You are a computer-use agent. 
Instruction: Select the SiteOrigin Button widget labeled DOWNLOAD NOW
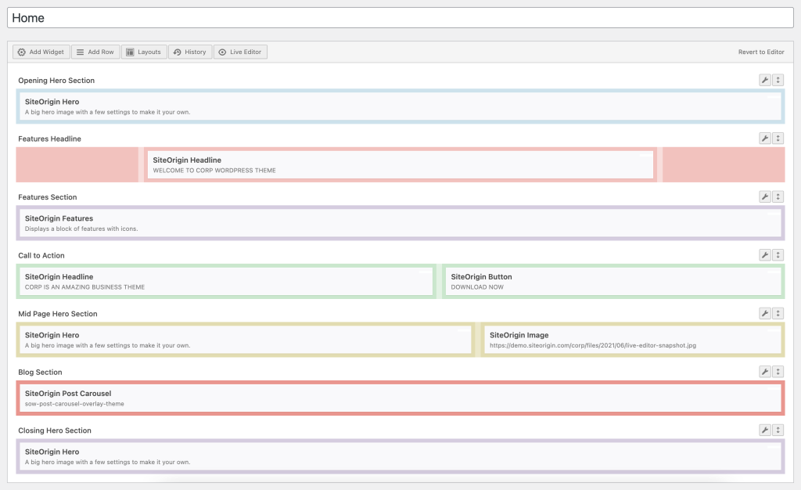click(x=612, y=281)
